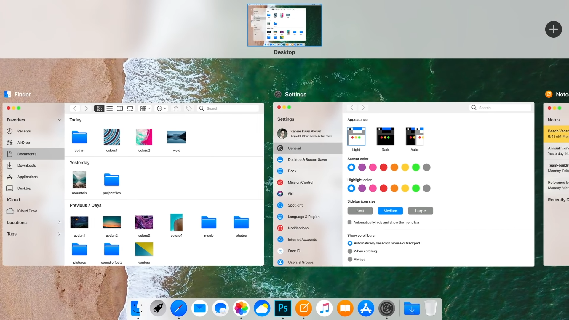Open Downloads stack in the Dock
Image resolution: width=569 pixels, height=320 pixels.
[412, 308]
